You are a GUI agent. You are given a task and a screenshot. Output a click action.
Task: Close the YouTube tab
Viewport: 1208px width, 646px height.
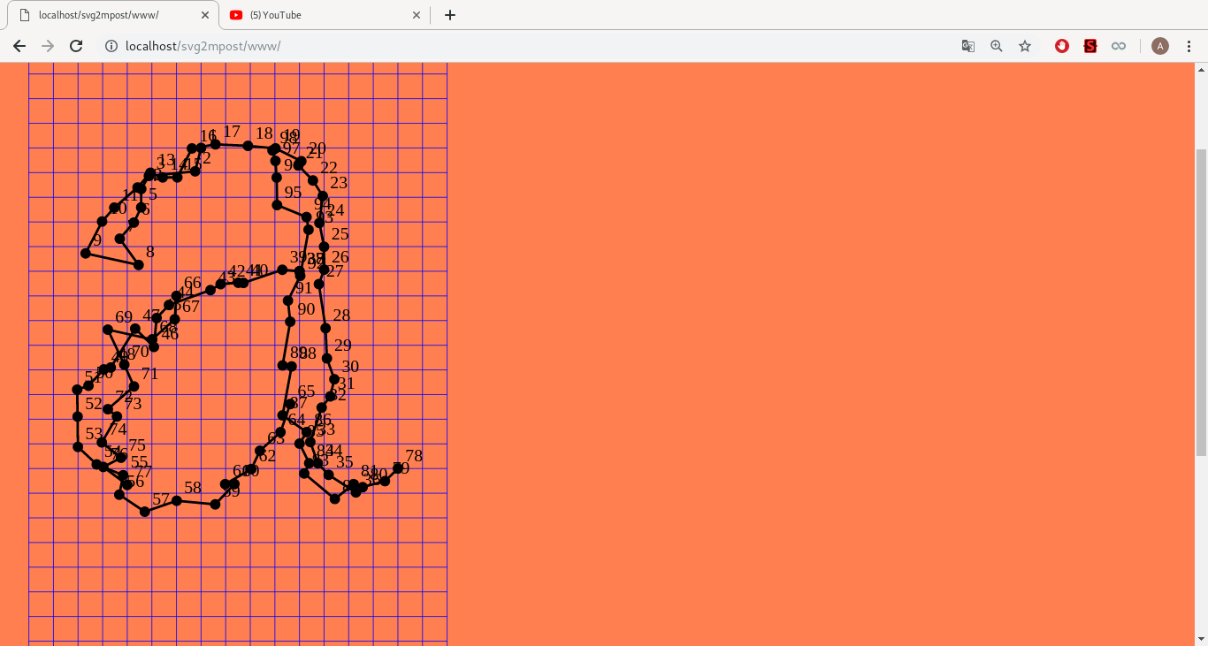417,15
